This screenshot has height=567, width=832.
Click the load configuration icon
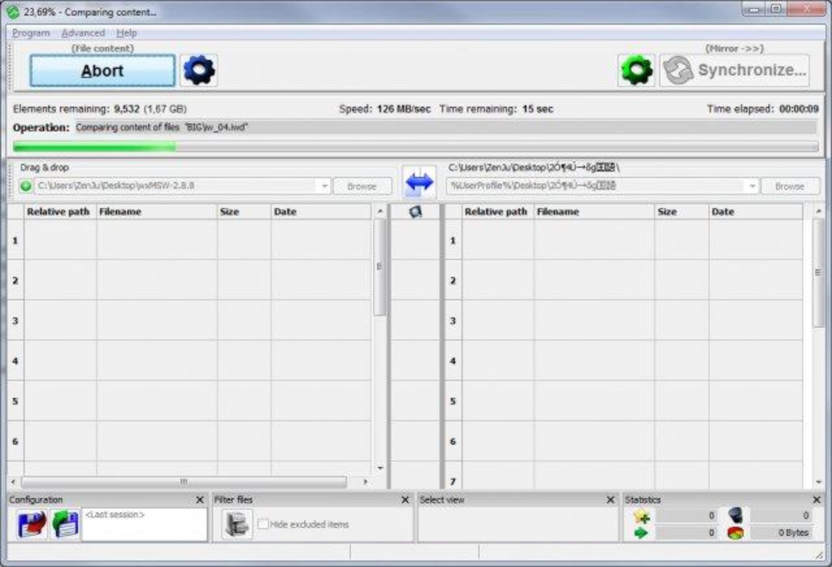(x=65, y=524)
